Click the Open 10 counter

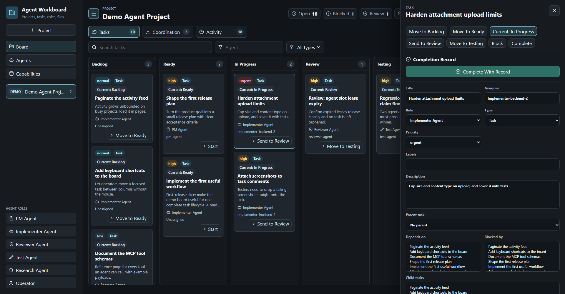tap(305, 14)
